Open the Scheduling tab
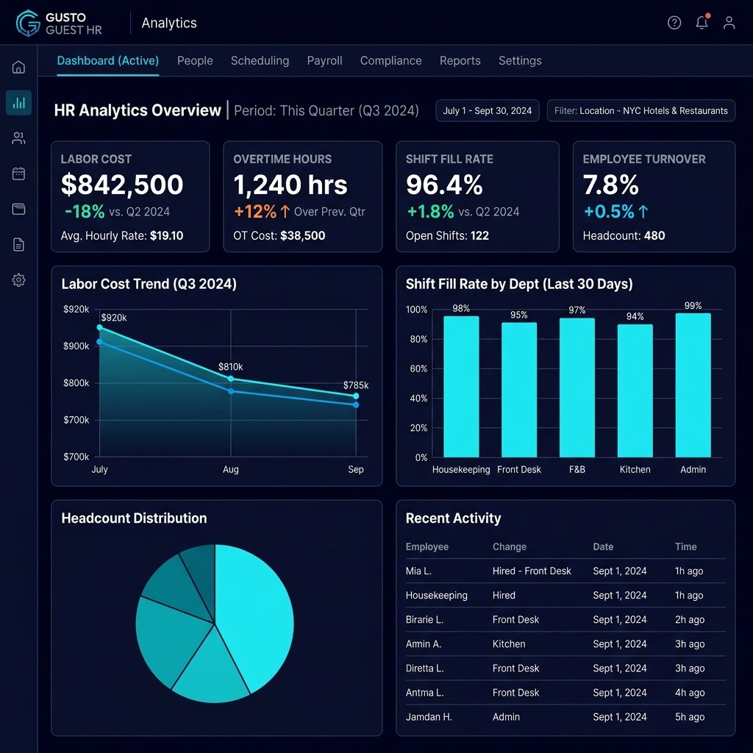The height and width of the screenshot is (753, 753). 260,60
